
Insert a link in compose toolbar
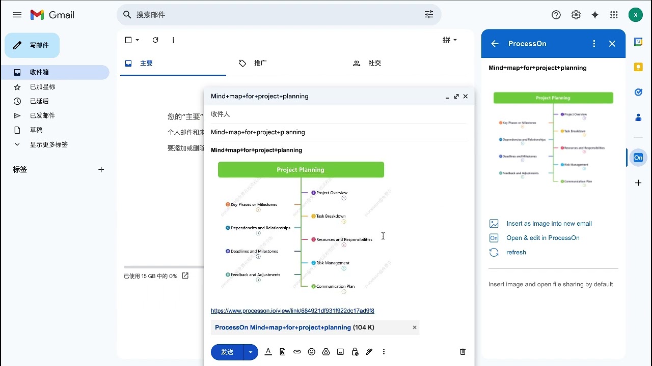click(297, 352)
